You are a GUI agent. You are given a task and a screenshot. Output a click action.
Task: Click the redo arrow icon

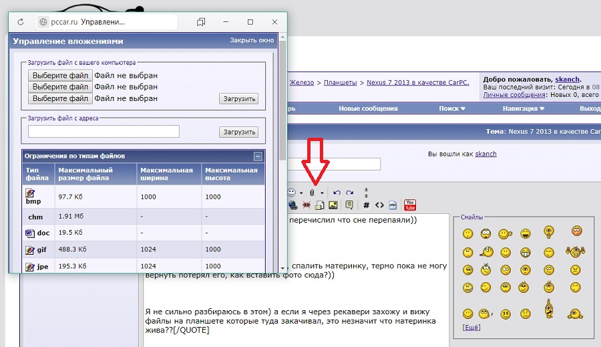click(x=348, y=193)
